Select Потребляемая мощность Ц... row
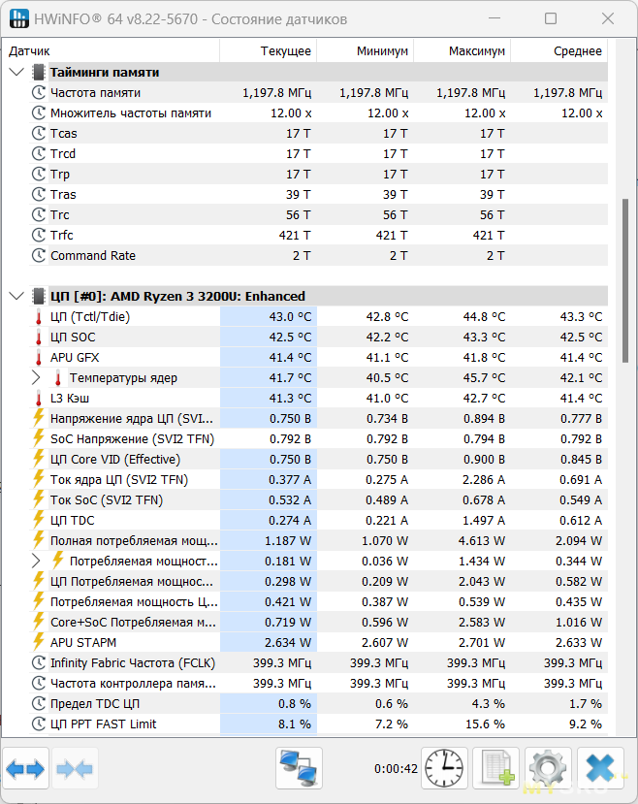The width and height of the screenshot is (638, 804). click(x=318, y=601)
